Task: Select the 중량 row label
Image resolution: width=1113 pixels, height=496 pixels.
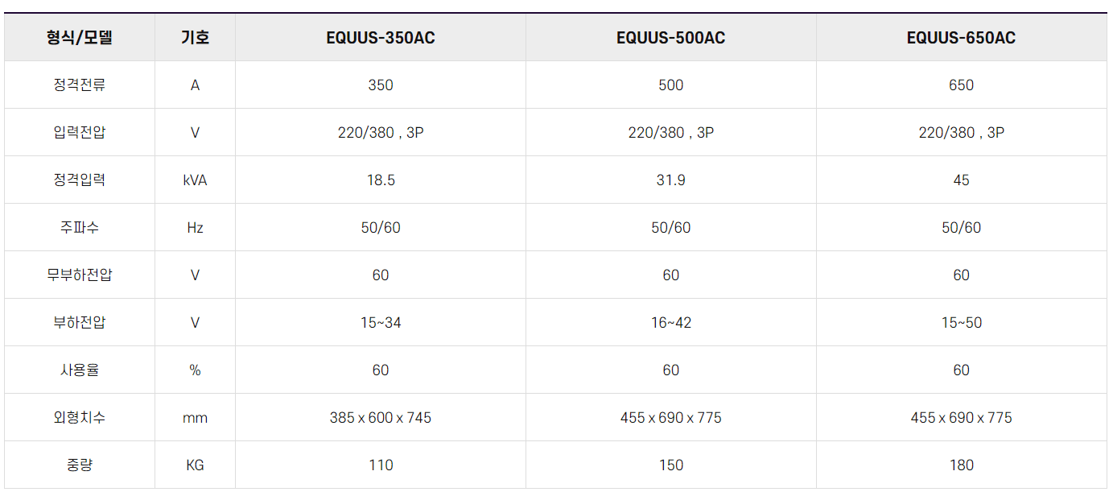Action: coord(80,465)
